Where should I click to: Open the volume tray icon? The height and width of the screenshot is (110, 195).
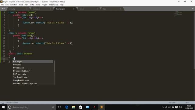tap(169, 107)
